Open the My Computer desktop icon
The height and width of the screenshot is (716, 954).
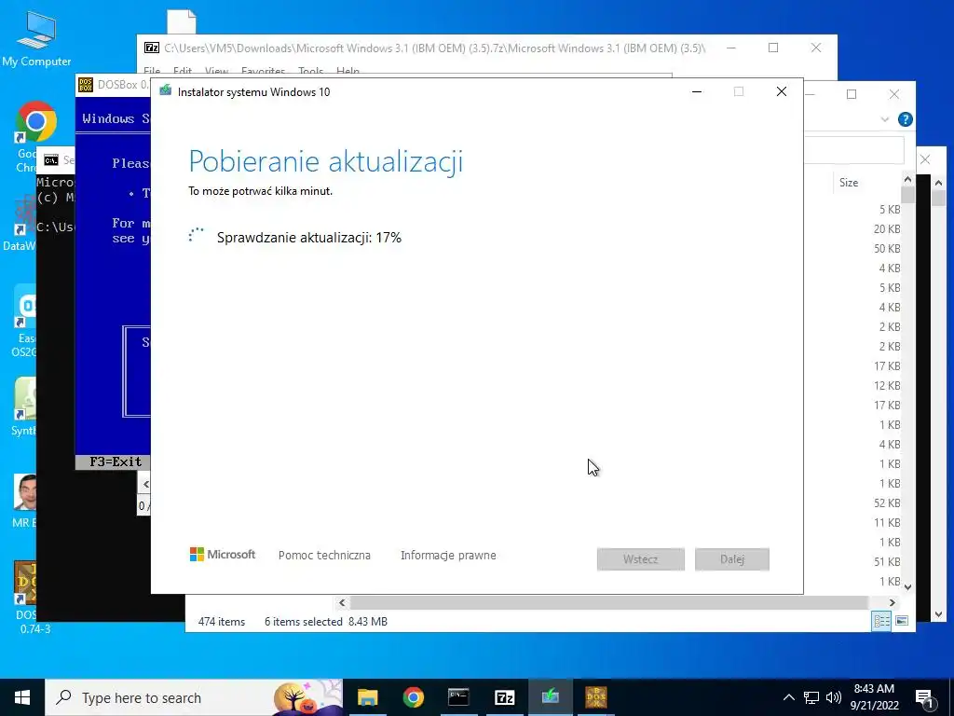click(x=36, y=37)
